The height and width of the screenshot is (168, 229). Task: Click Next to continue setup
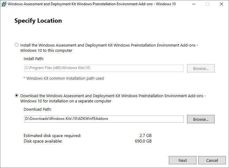tap(183, 160)
